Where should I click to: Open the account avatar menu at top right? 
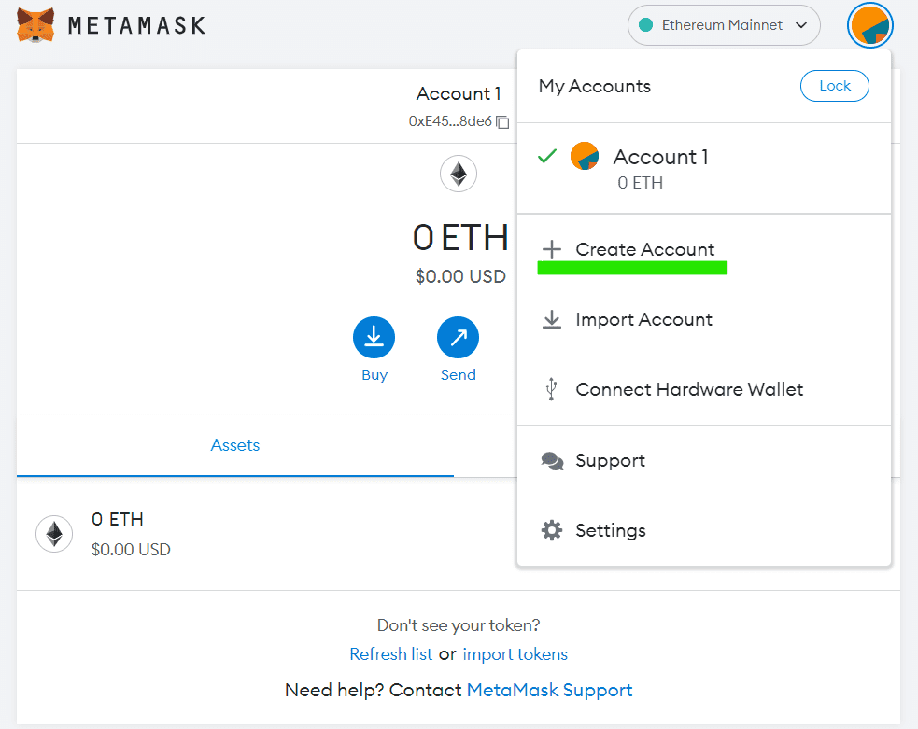tap(870, 25)
